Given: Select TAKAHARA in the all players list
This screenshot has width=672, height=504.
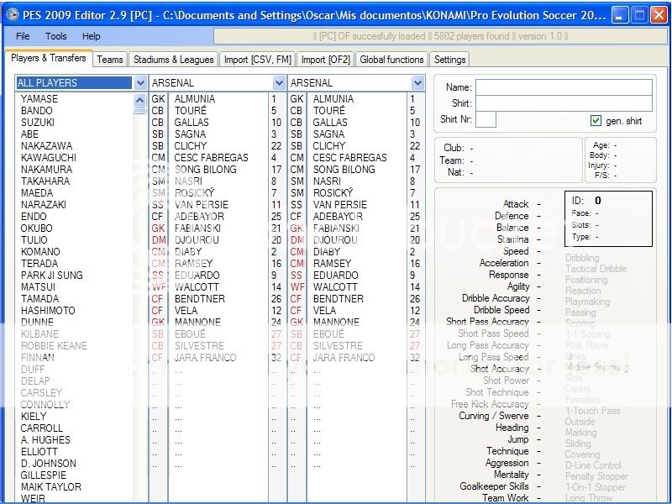Looking at the screenshot, I should 45,181.
